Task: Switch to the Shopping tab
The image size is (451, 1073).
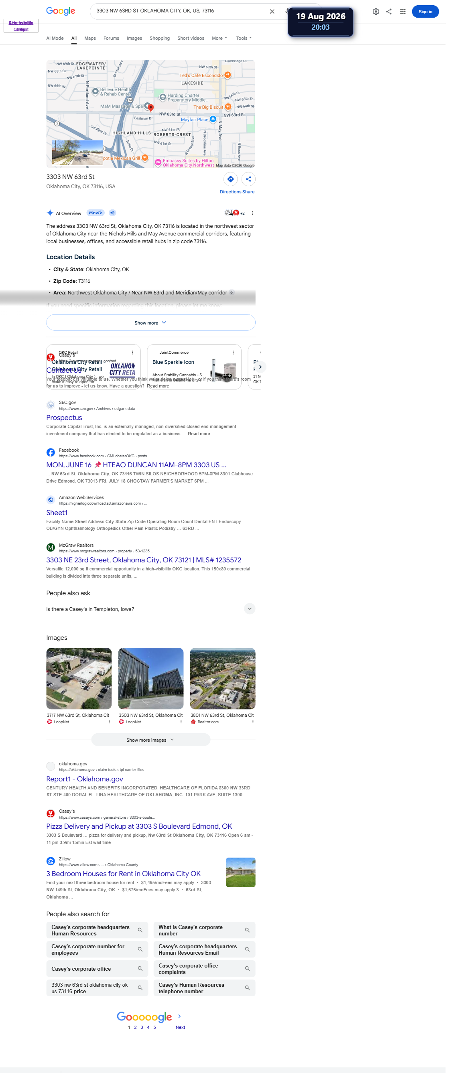Action: 160,39
